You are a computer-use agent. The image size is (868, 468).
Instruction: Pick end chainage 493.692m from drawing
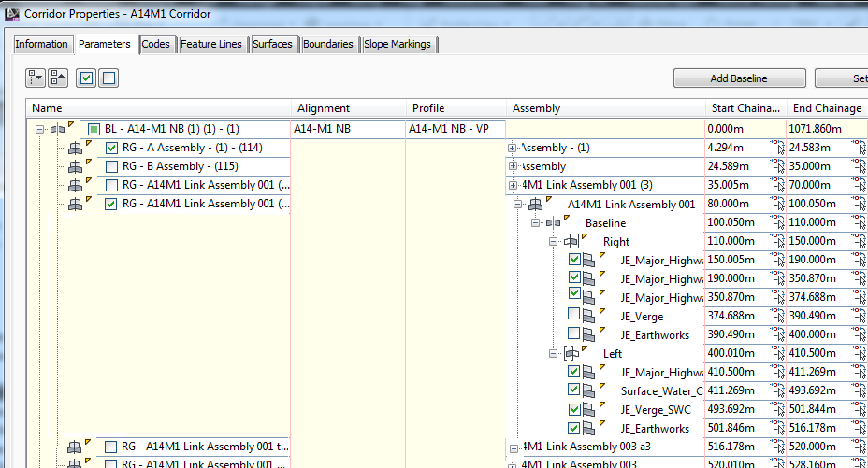pyautogui.click(x=860, y=390)
